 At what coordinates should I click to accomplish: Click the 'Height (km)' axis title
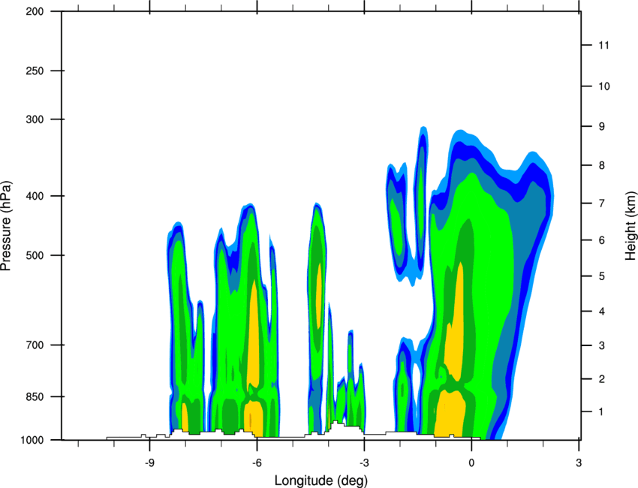click(x=630, y=226)
